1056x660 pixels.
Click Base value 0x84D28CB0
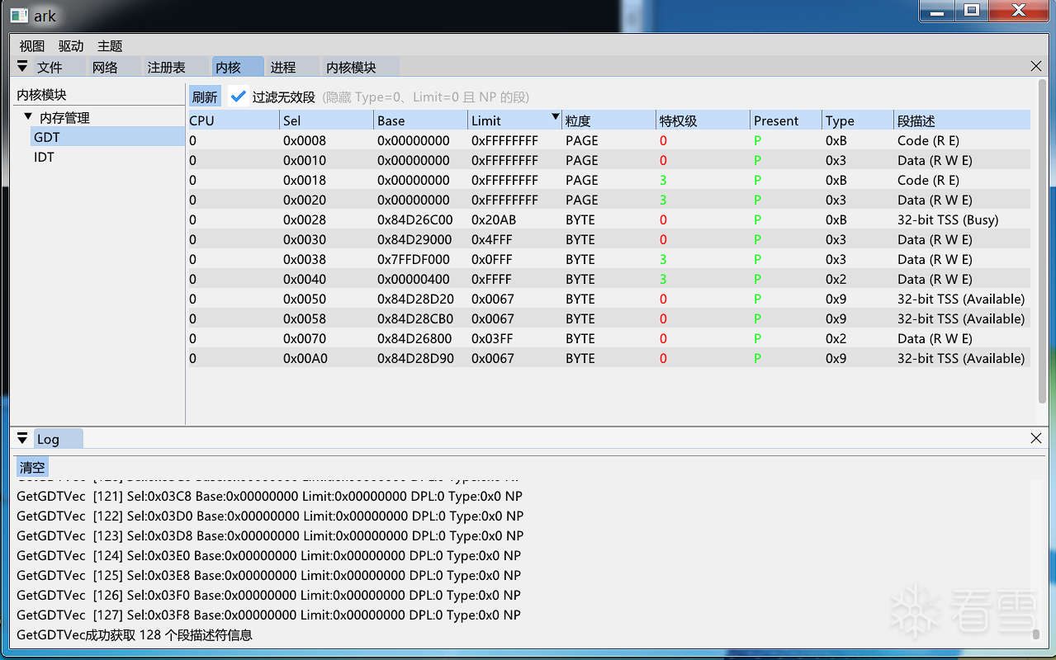pos(415,318)
